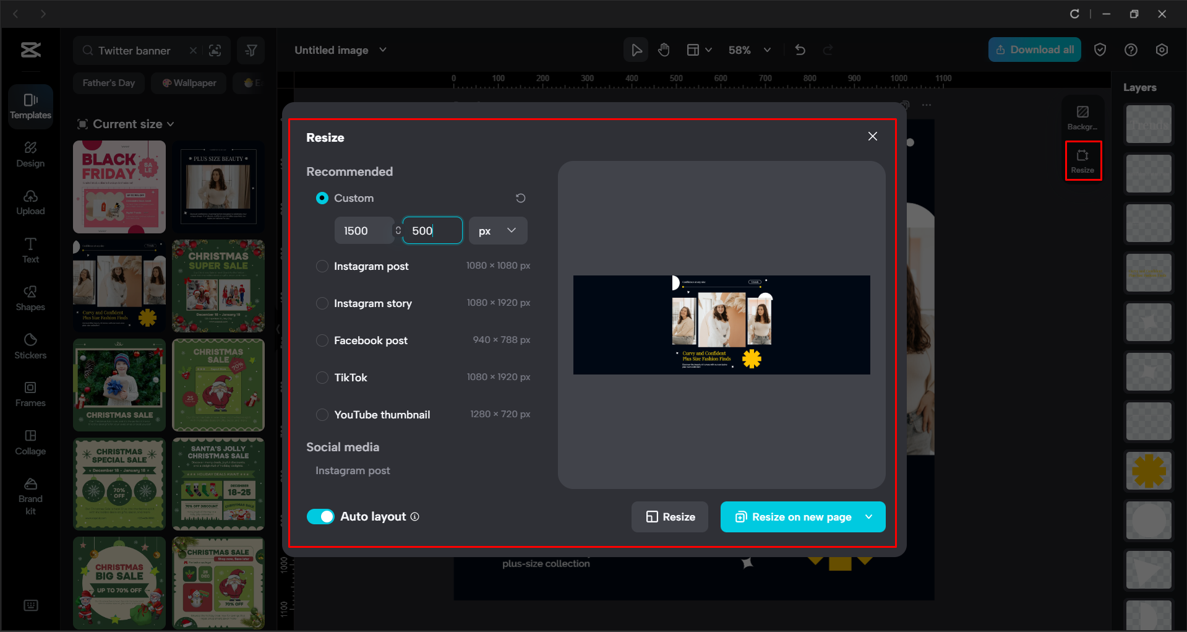The image size is (1187, 632).
Task: Open the Wallpaper template category
Action: click(x=188, y=82)
